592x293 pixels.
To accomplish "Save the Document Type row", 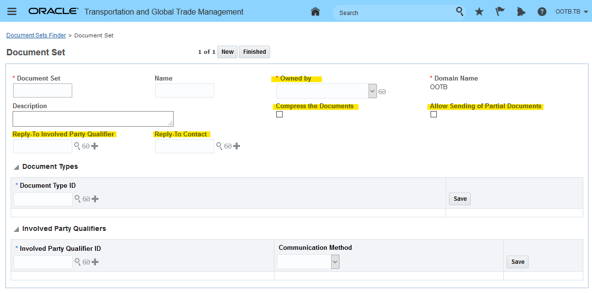I will click(x=460, y=199).
